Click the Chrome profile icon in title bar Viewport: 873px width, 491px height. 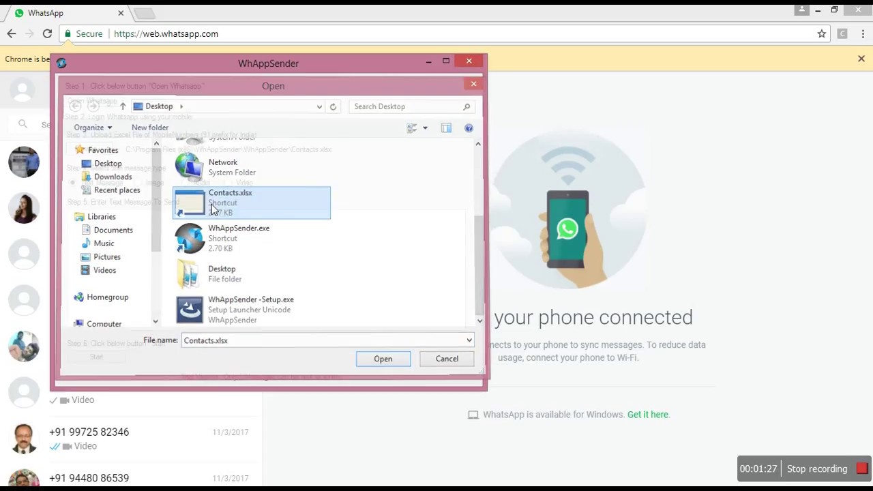click(802, 10)
